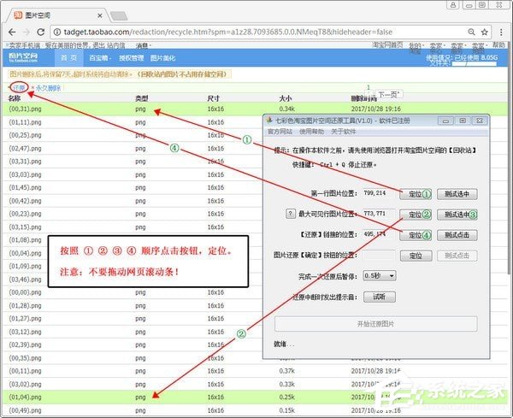Screen dimensions: 513x418
Task: Click 定位 for first row image position
Action: [x=416, y=194]
